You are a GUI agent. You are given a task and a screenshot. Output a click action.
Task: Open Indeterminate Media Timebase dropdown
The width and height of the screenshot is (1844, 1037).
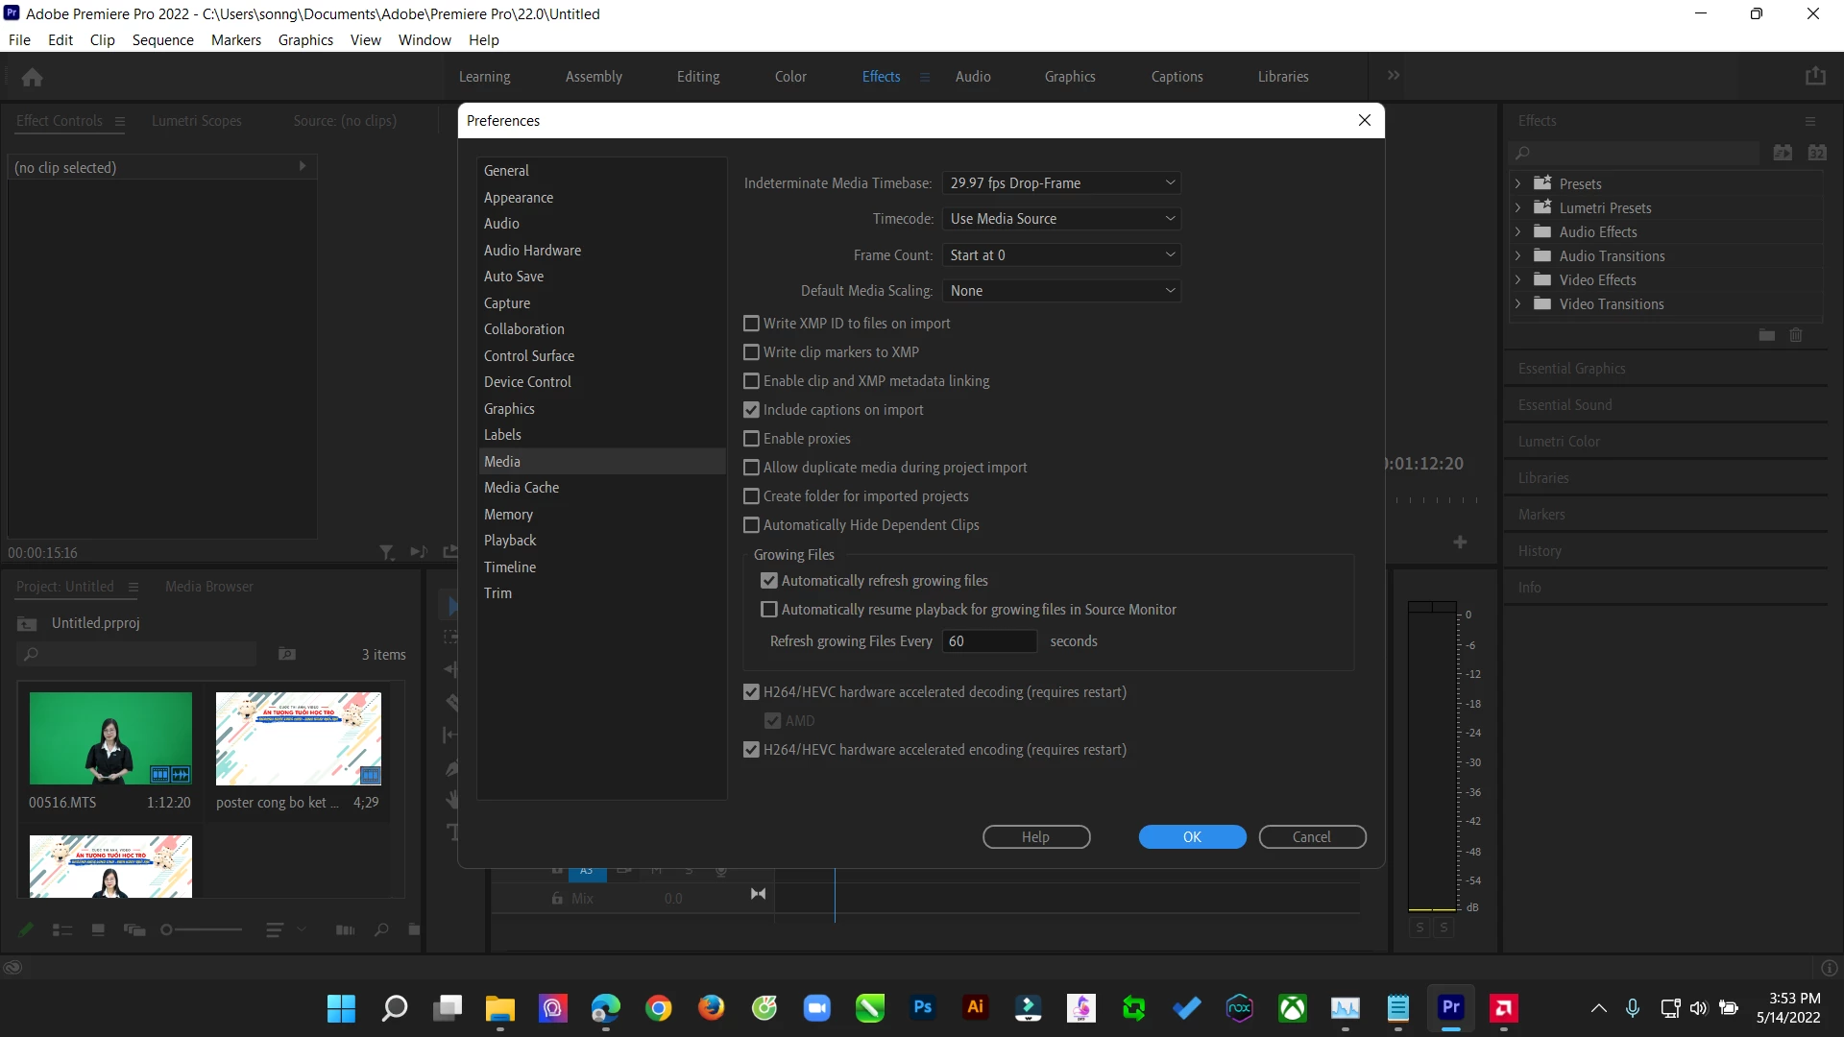pyautogui.click(x=1060, y=183)
